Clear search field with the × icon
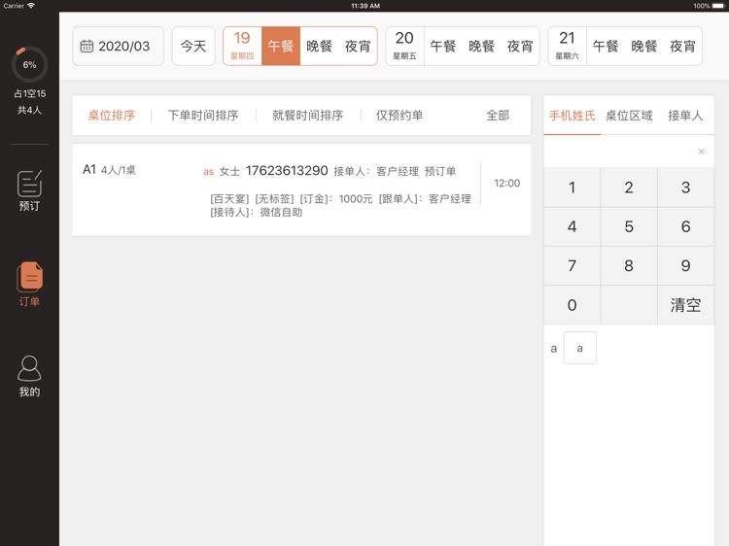The height and width of the screenshot is (546, 729). pyautogui.click(x=701, y=152)
